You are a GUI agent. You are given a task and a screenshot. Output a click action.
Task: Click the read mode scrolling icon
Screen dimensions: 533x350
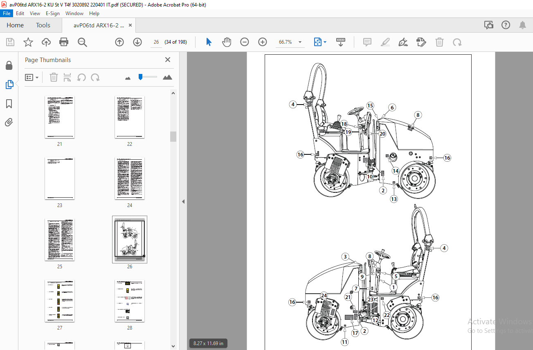[341, 42]
